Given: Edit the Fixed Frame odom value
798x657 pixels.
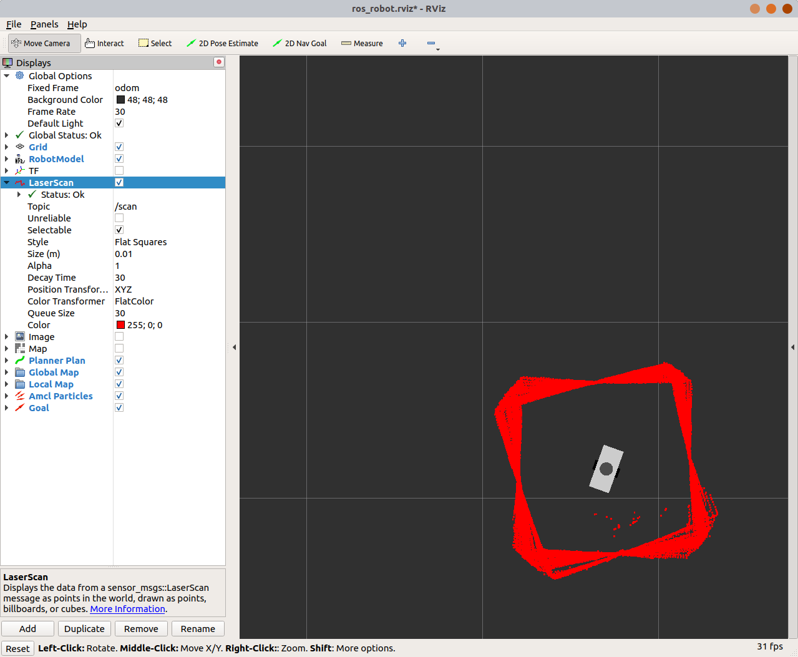Looking at the screenshot, I should (x=169, y=88).
